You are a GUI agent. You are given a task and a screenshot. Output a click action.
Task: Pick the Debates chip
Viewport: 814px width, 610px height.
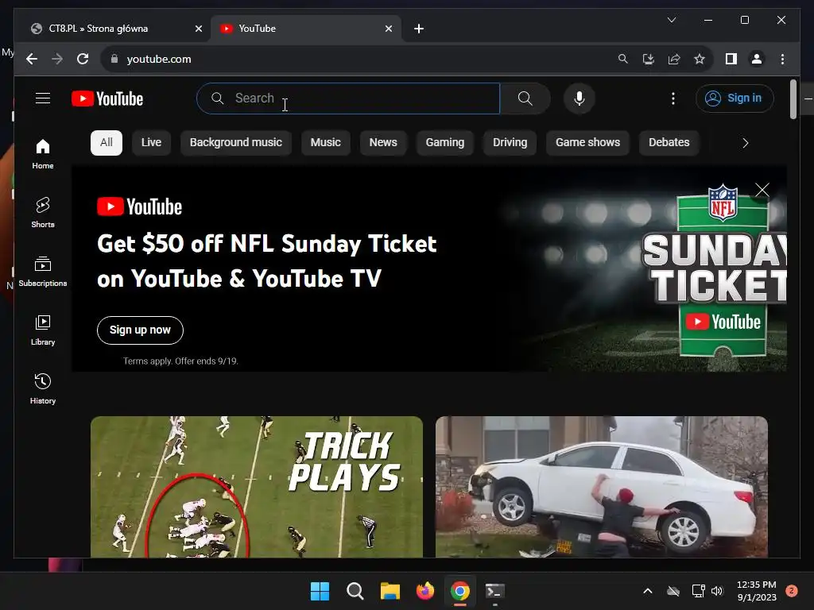669,143
